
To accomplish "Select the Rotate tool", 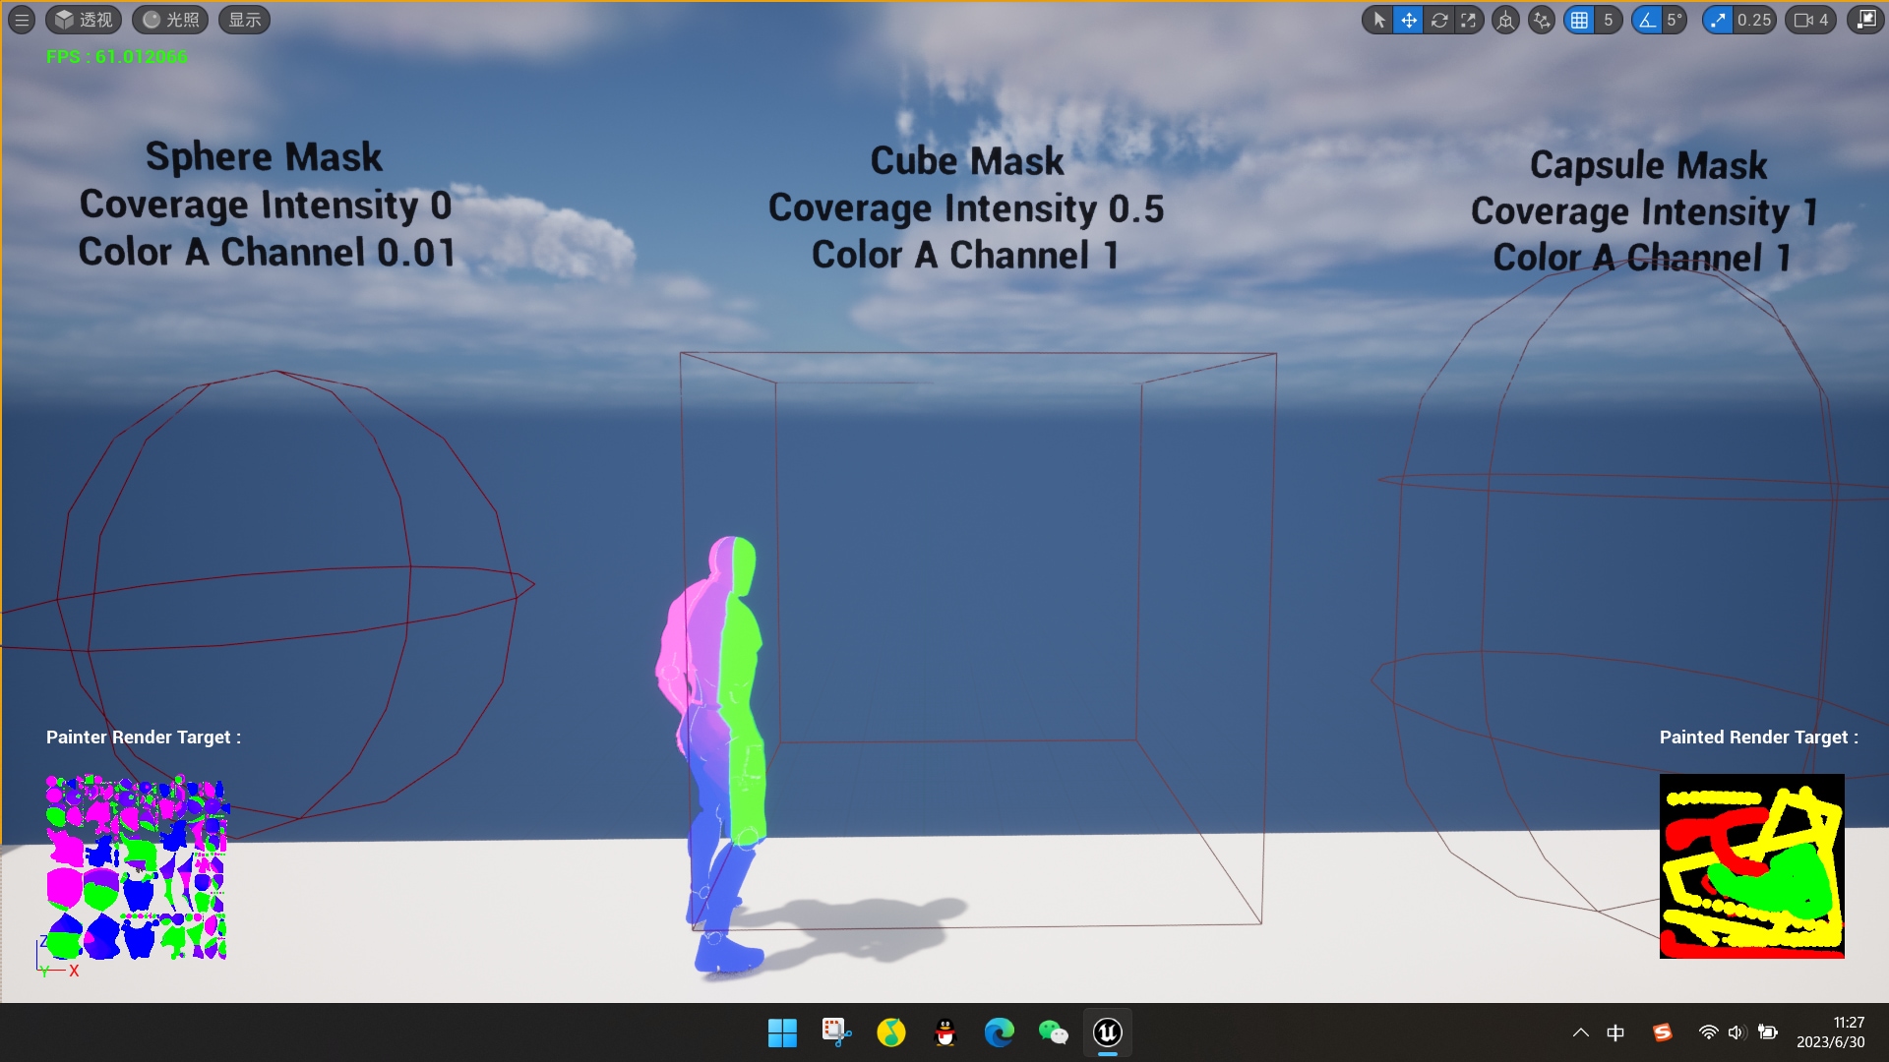I will [1439, 20].
